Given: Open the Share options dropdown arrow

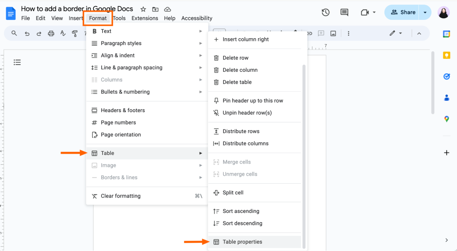Looking at the screenshot, I should (x=425, y=12).
